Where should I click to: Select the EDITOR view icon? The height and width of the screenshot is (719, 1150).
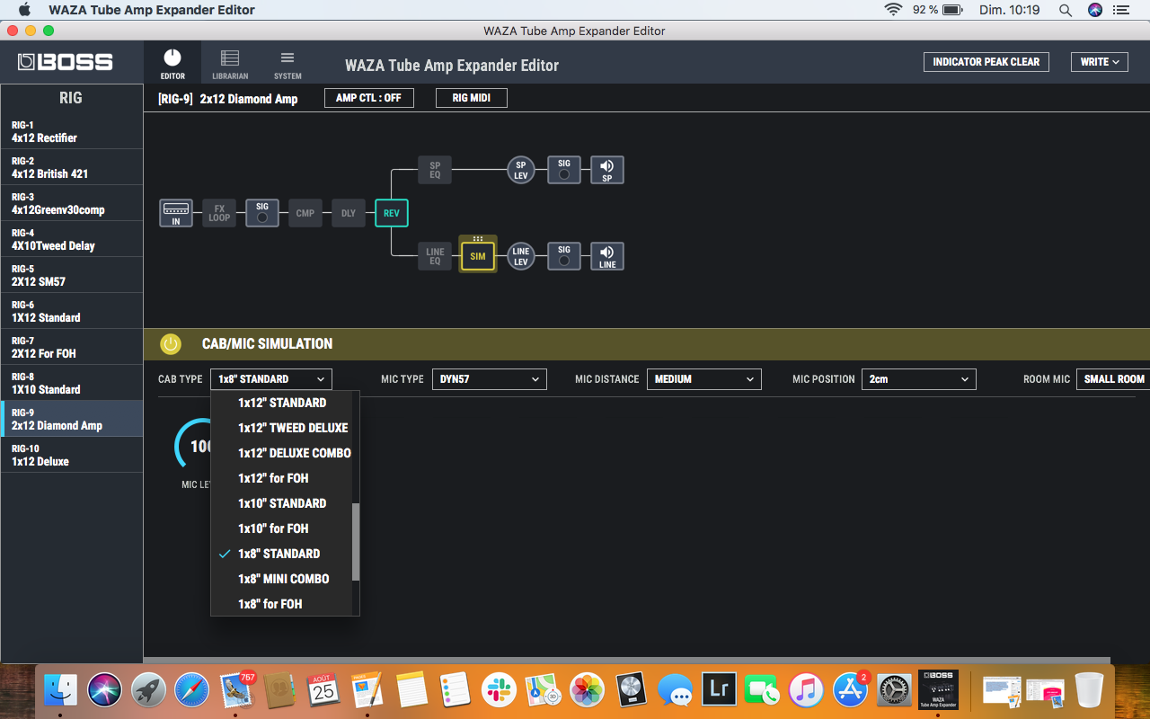(x=172, y=62)
